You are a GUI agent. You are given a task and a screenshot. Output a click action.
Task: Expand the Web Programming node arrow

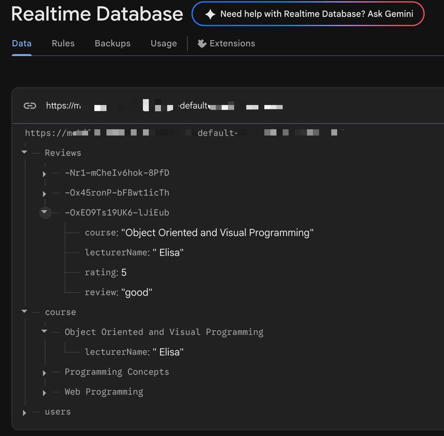coord(44,393)
